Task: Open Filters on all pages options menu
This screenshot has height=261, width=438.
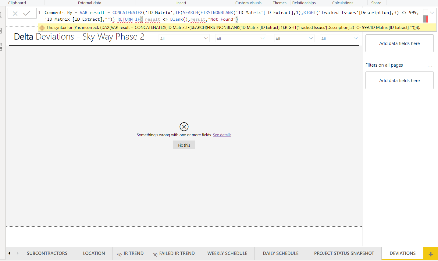Action: tap(430, 66)
